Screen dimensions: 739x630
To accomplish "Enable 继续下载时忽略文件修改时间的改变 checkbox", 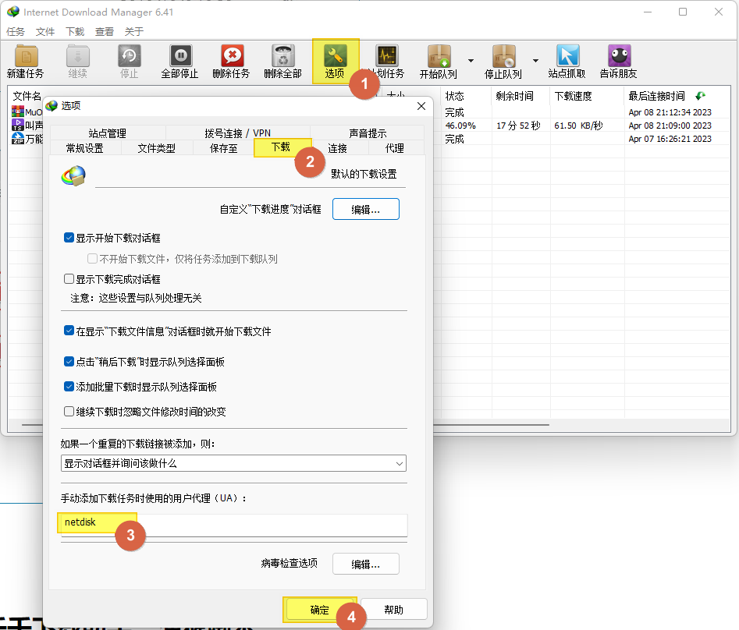I will click(x=69, y=412).
